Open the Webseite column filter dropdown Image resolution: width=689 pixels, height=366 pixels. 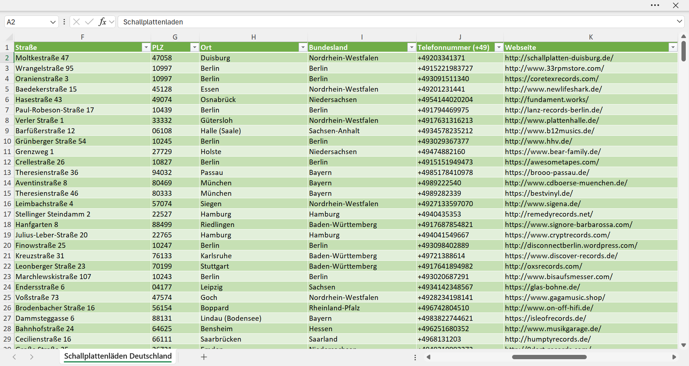point(673,47)
